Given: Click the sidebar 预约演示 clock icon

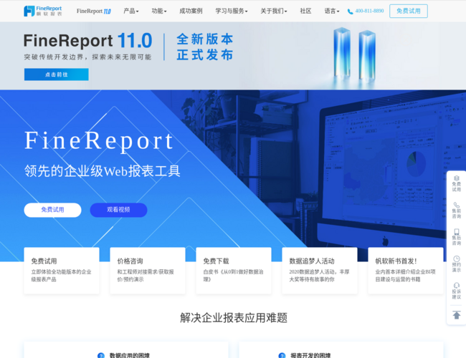Looking at the screenshot, I should pyautogui.click(x=457, y=258).
